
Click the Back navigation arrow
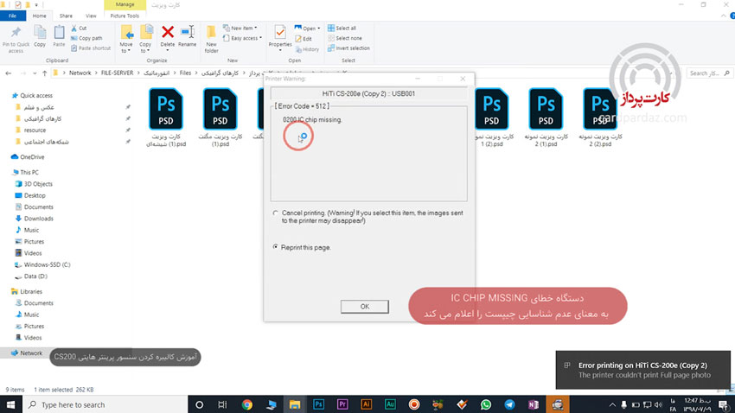click(9, 73)
